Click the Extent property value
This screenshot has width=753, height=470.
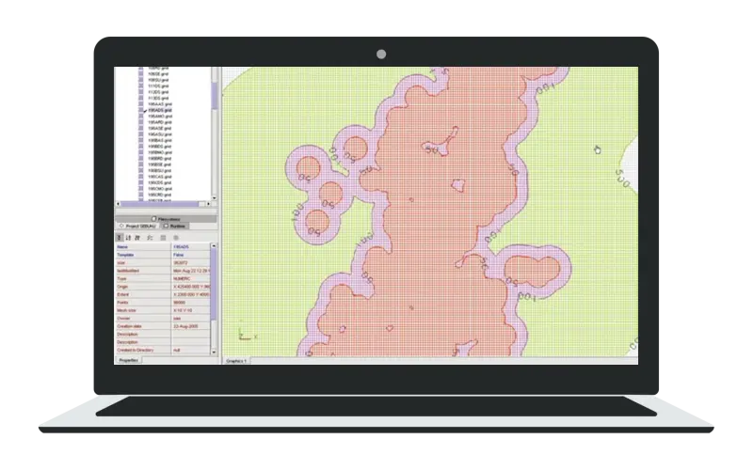[191, 294]
